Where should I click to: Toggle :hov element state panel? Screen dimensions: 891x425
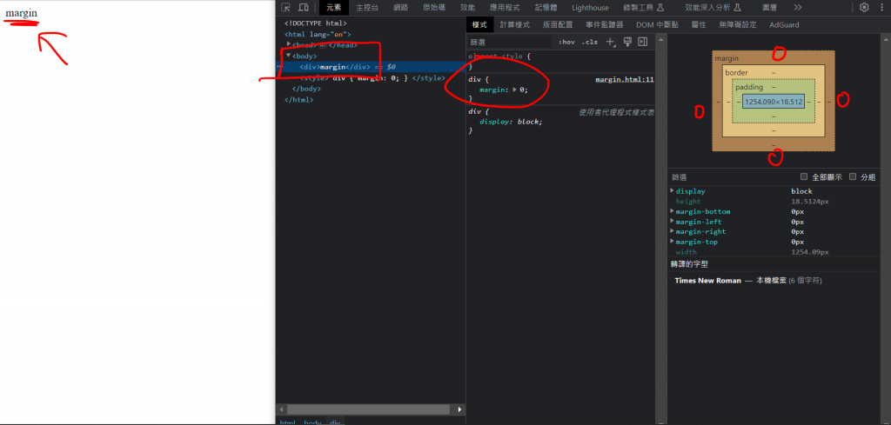coord(566,42)
